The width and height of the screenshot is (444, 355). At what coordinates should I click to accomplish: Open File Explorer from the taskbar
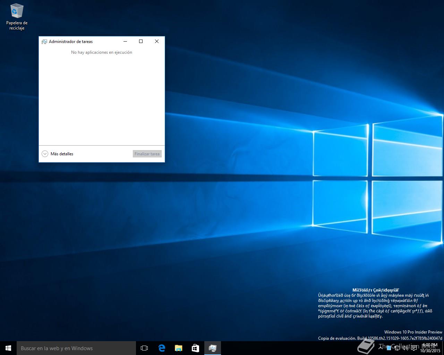click(179, 348)
